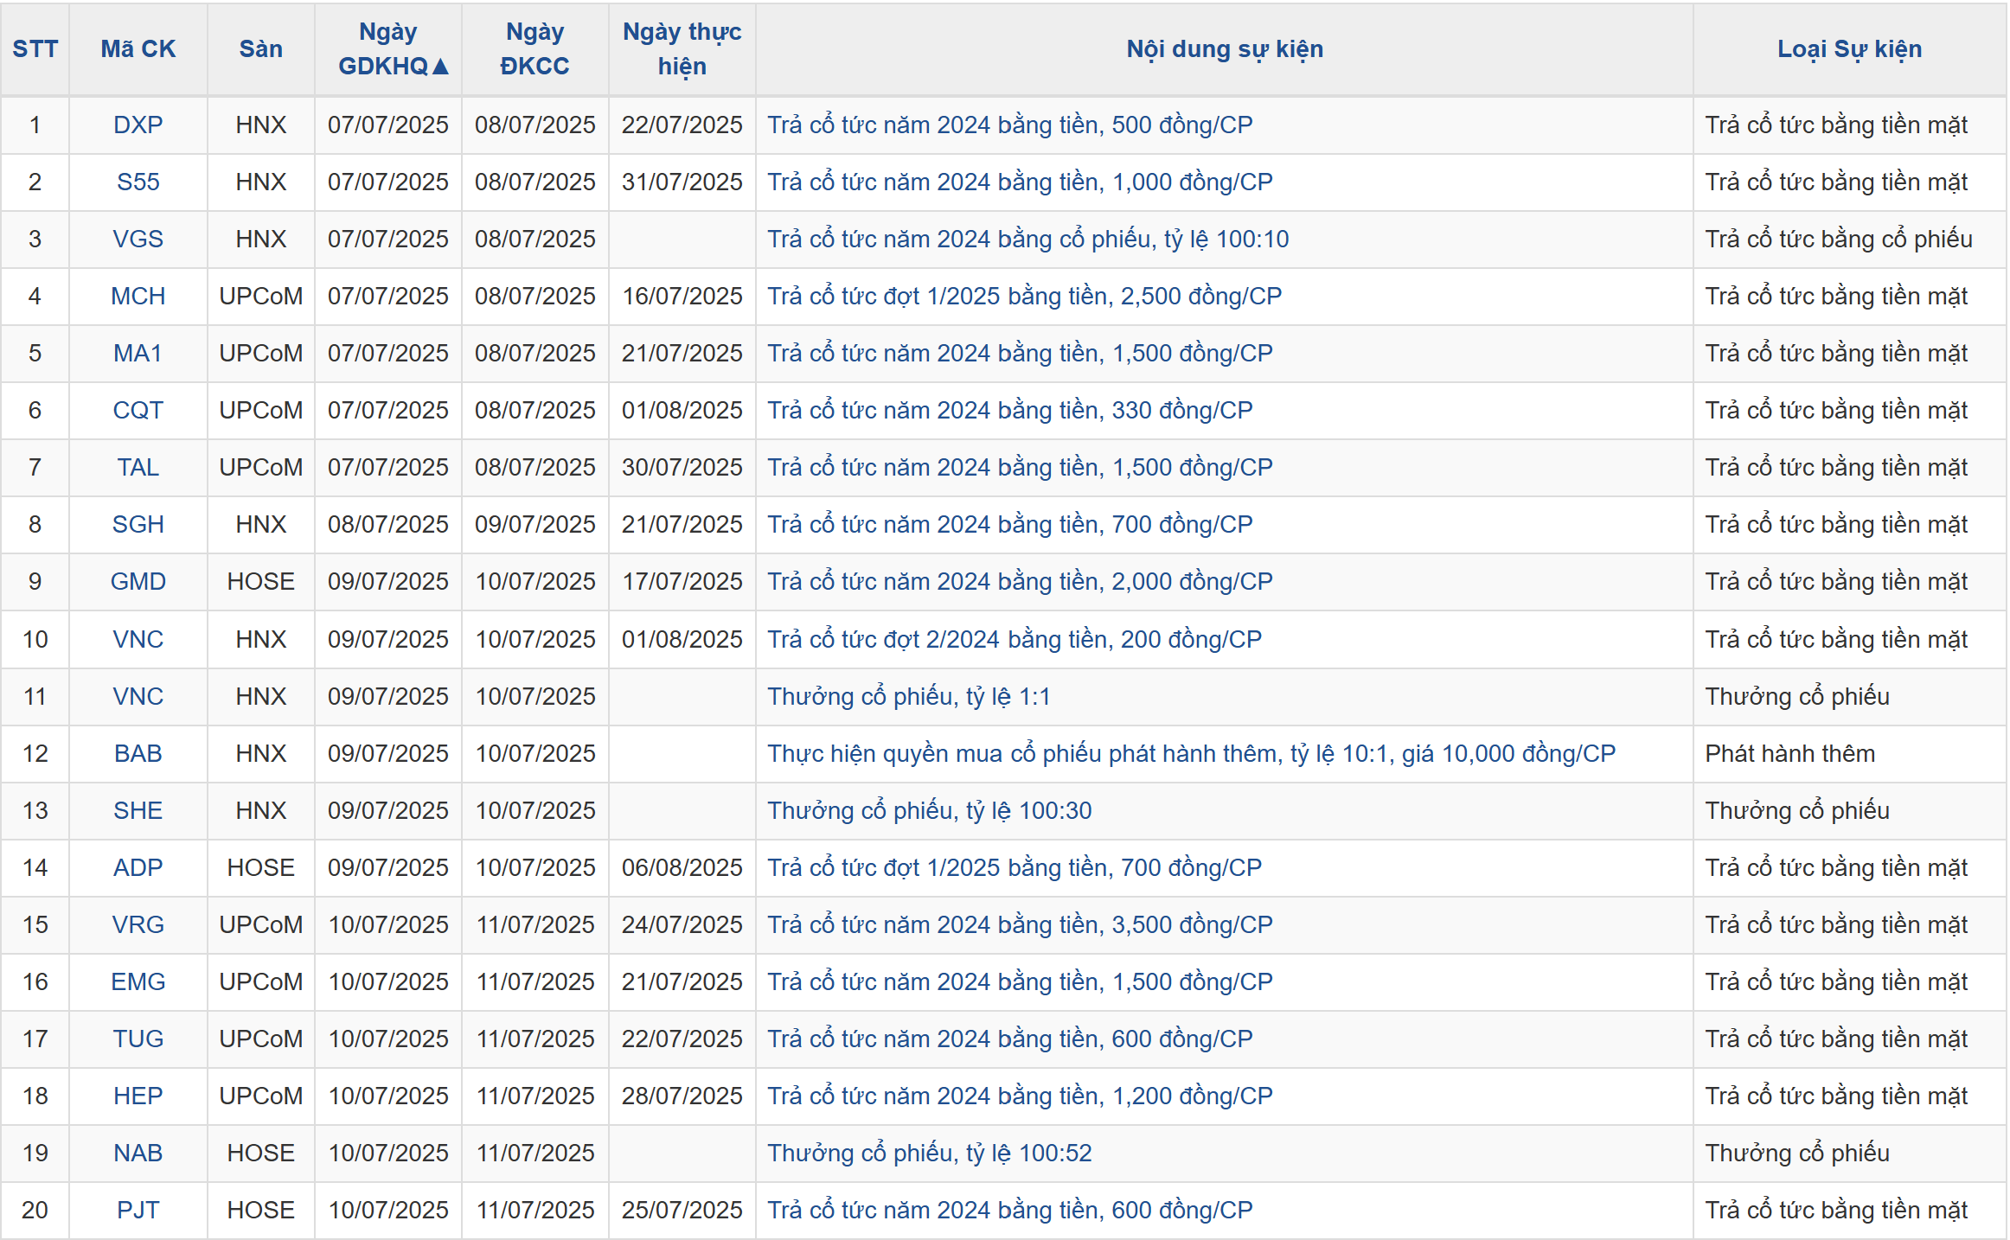Open HEP dividend event 1,200 đồng/CP
Image resolution: width=2010 pixels, height=1240 pixels.
tap(1021, 1096)
